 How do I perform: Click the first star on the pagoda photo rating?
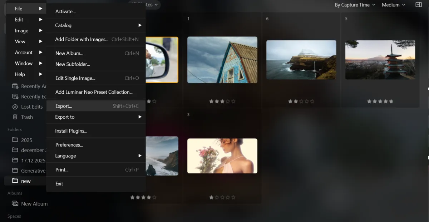[369, 101]
